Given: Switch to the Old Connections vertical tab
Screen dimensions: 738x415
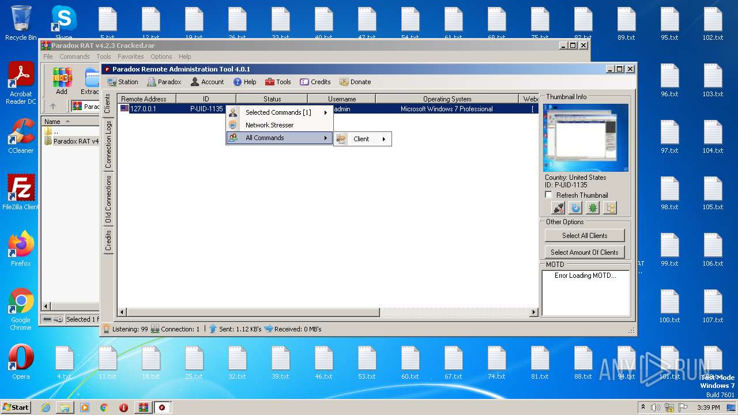Looking at the screenshot, I should [107, 199].
